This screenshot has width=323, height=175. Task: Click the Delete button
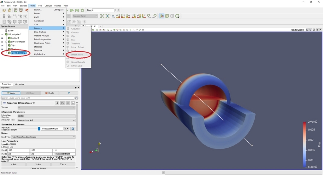50,93
